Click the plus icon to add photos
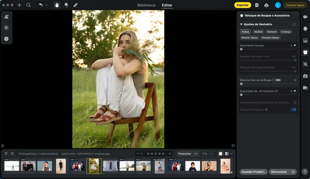Image resolution: width=310 pixels, height=179 pixels. [x=19, y=5]
